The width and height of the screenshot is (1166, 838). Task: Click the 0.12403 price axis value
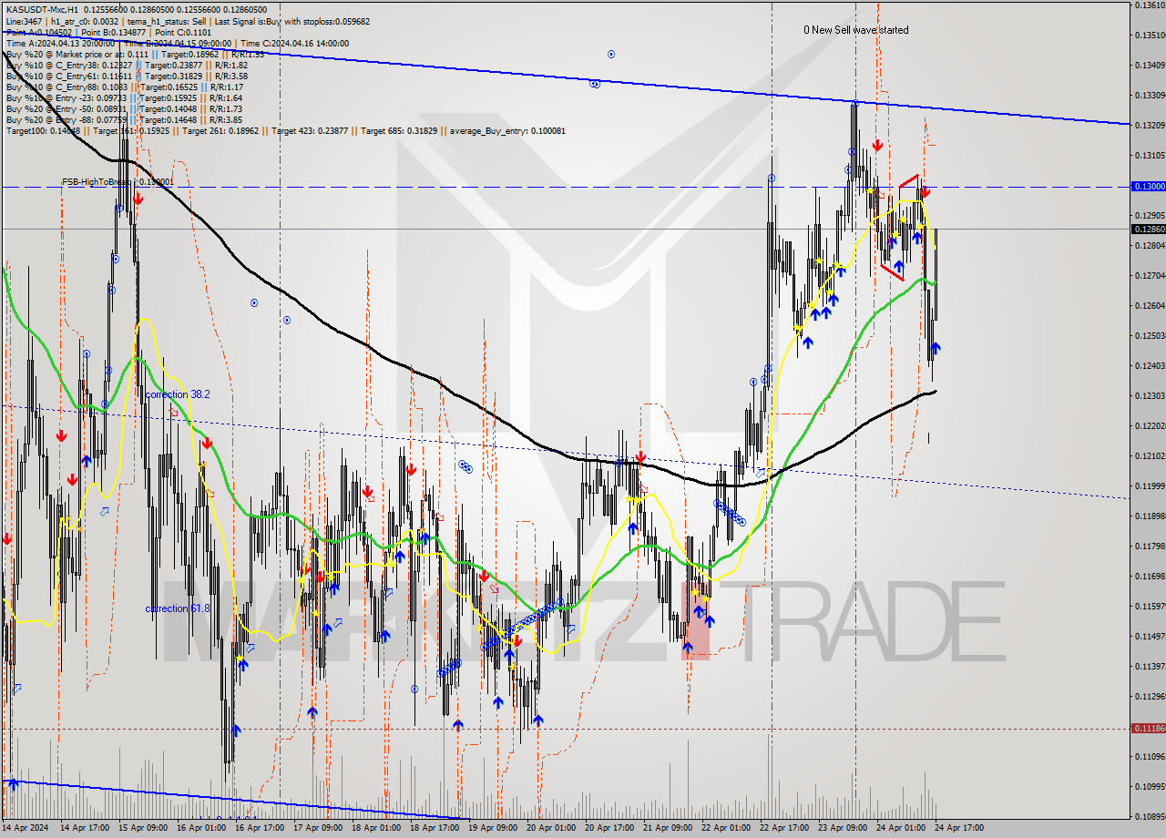[x=1151, y=365]
